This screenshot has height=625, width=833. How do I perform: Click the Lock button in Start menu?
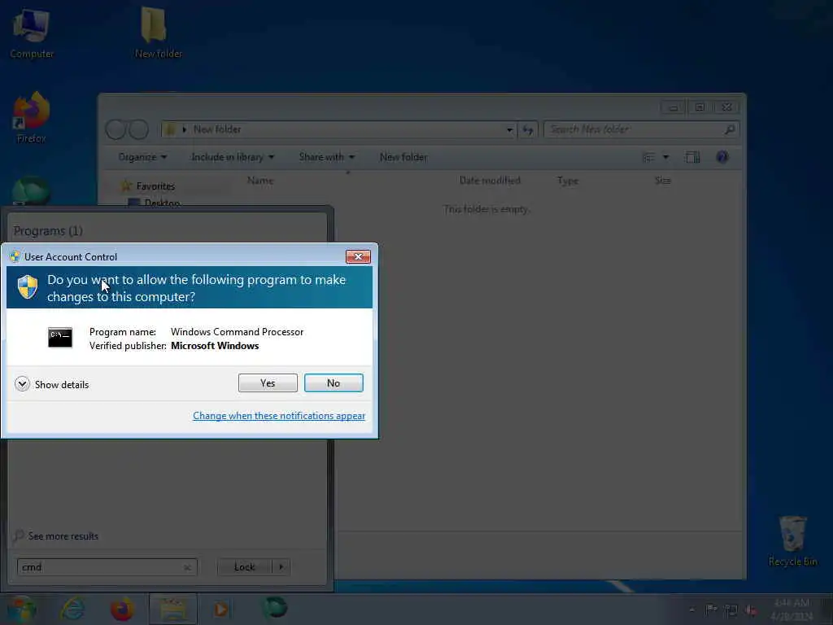[x=244, y=567]
